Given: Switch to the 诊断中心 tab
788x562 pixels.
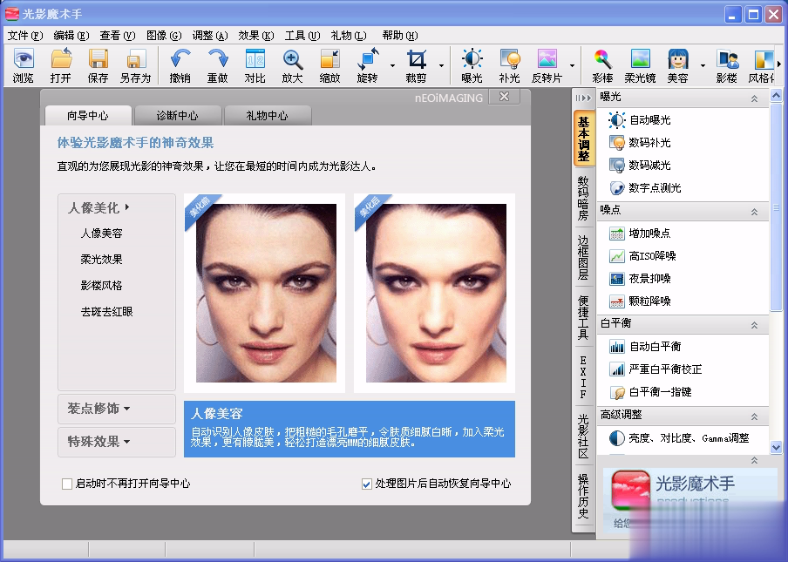Looking at the screenshot, I should (177, 115).
